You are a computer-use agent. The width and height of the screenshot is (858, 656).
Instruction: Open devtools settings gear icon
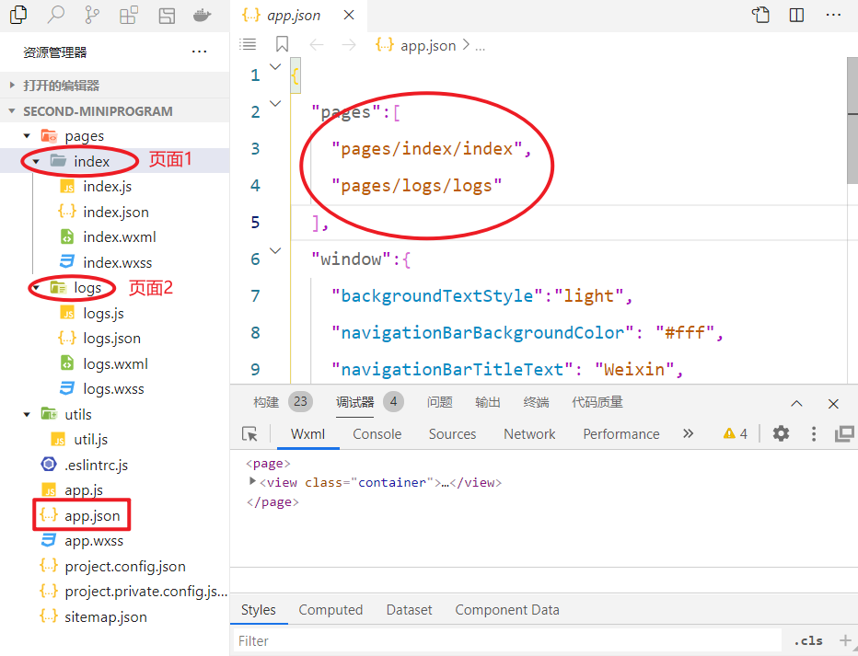pos(781,433)
